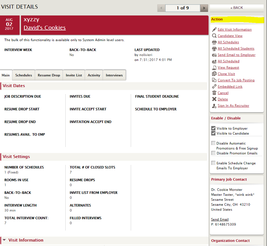Open All Scheduled Students link
Image resolution: width=267 pixels, height=246 pixels.
(236, 49)
